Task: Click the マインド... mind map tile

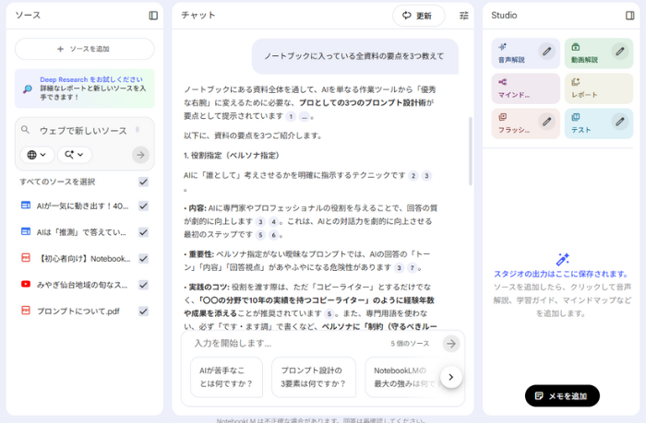Action: point(525,88)
